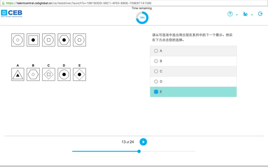Click the '13 of 24' question counter
This screenshot has height=167, width=268.
[x=128, y=142]
